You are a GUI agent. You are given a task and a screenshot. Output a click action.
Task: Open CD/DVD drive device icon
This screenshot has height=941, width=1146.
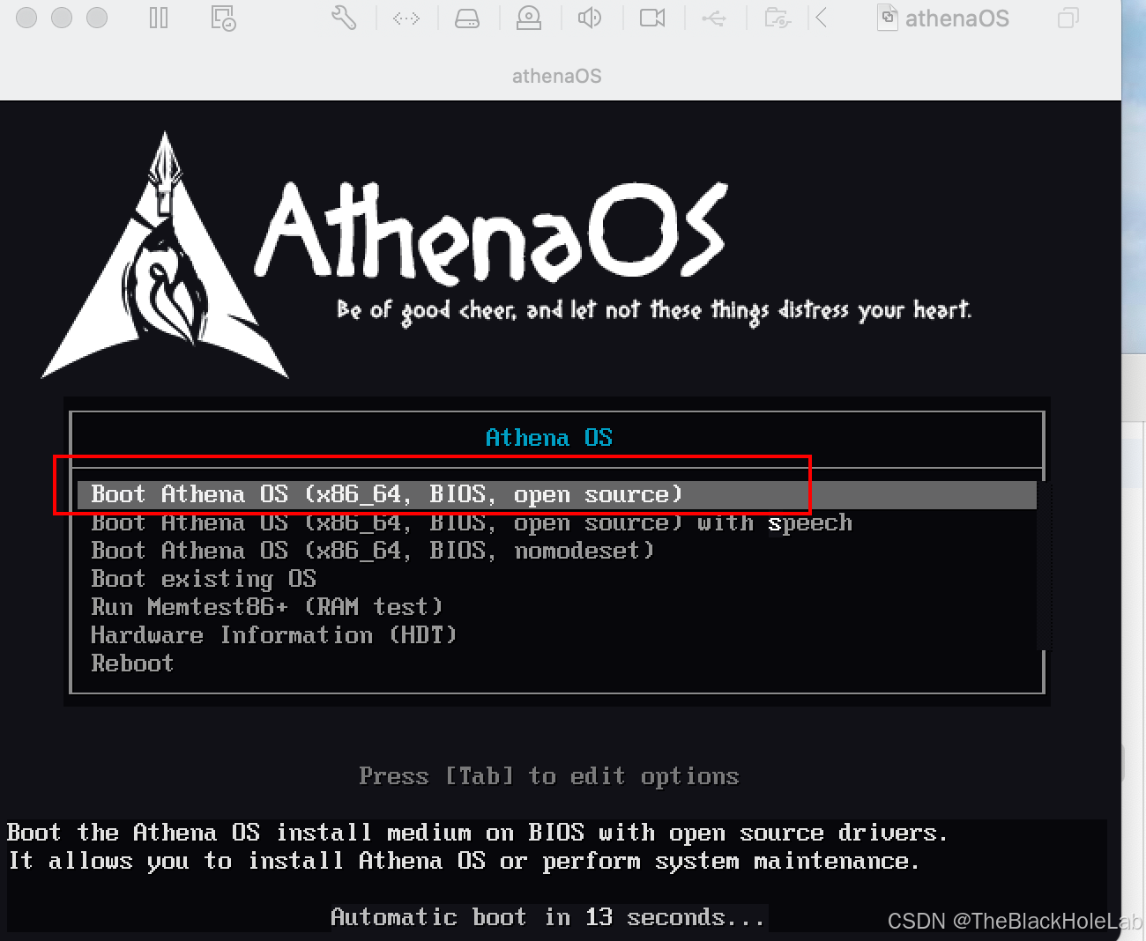point(529,18)
